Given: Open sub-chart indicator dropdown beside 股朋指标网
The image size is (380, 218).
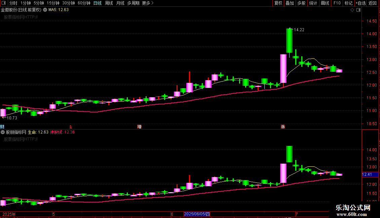Looking at the screenshot, I should coord(3,132).
